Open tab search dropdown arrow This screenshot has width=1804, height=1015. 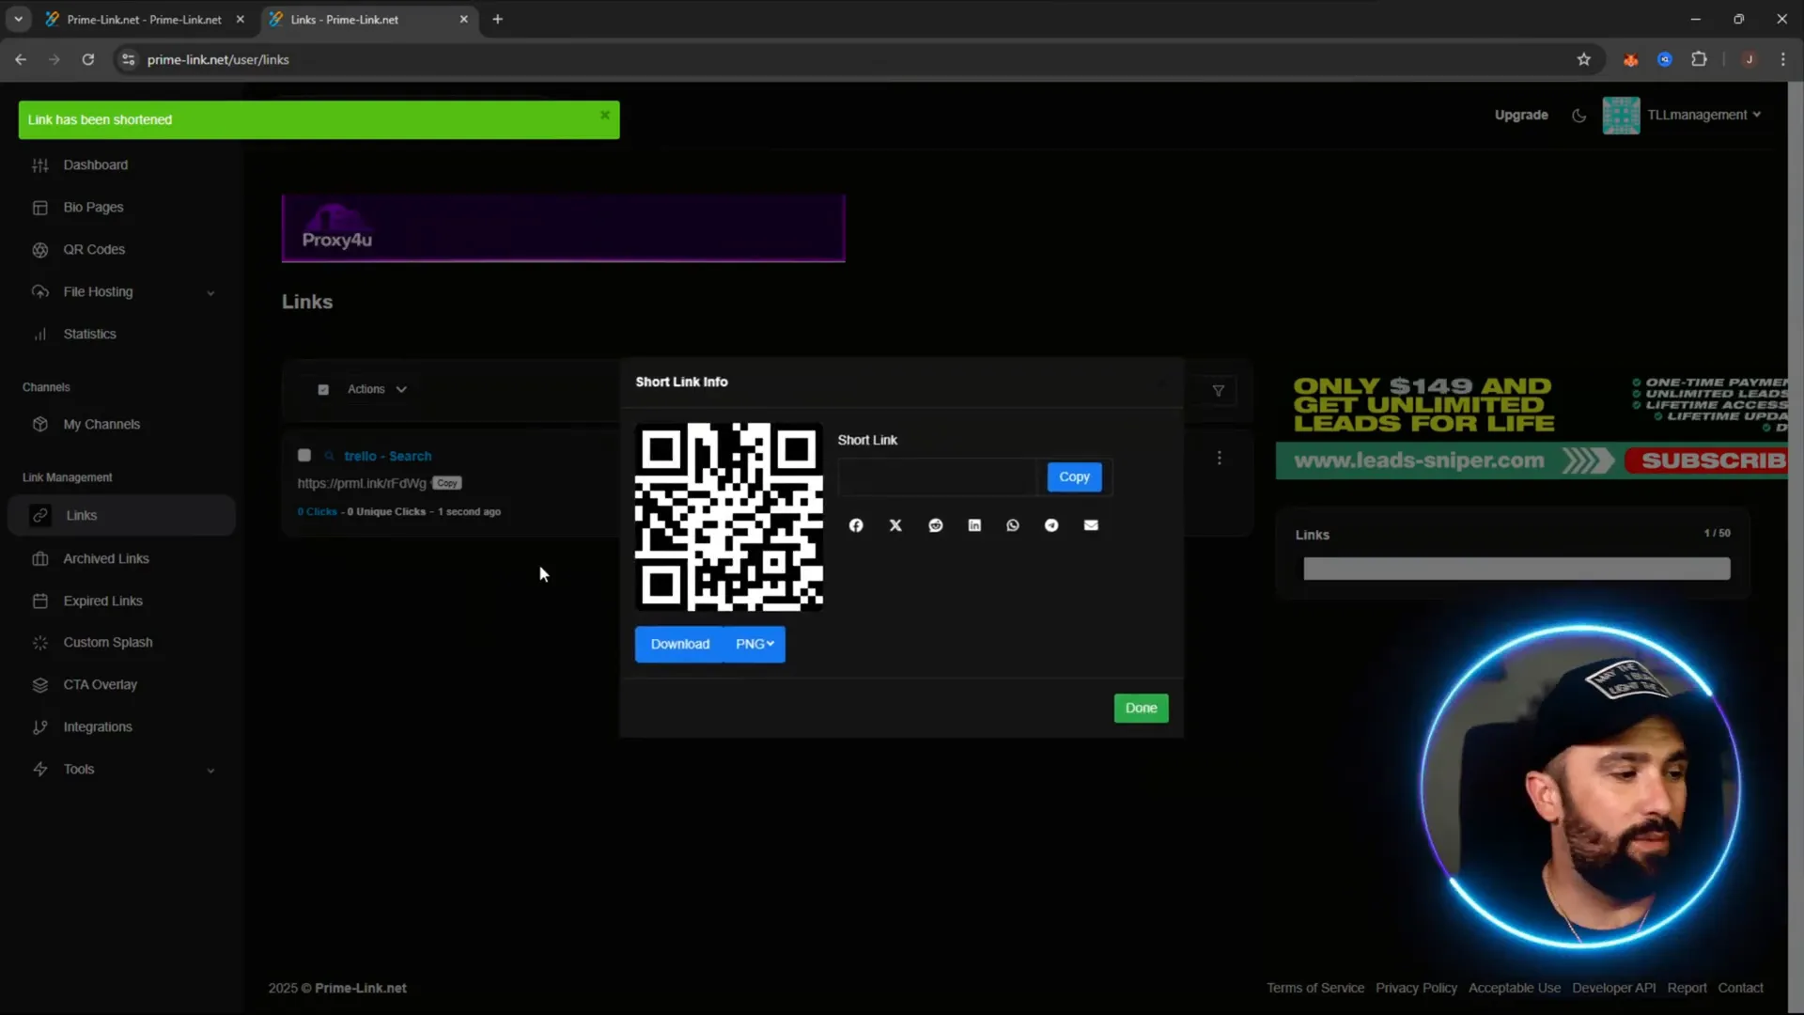18,19
